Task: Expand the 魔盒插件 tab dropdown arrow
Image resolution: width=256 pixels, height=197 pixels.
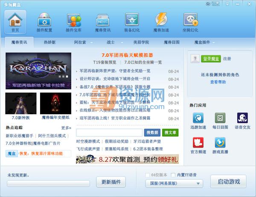Action: point(214,43)
